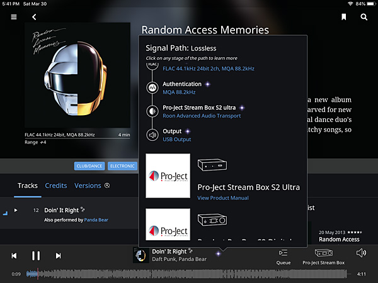Open search with the magnifier icon
Viewport: 378px width, 283px height.
tap(364, 17)
